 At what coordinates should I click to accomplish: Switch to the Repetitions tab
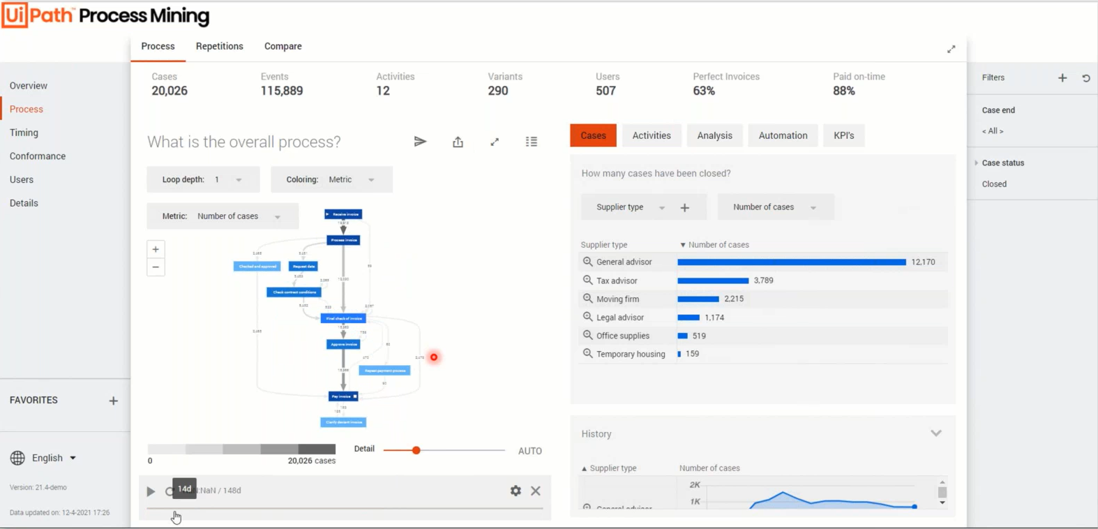coord(219,46)
